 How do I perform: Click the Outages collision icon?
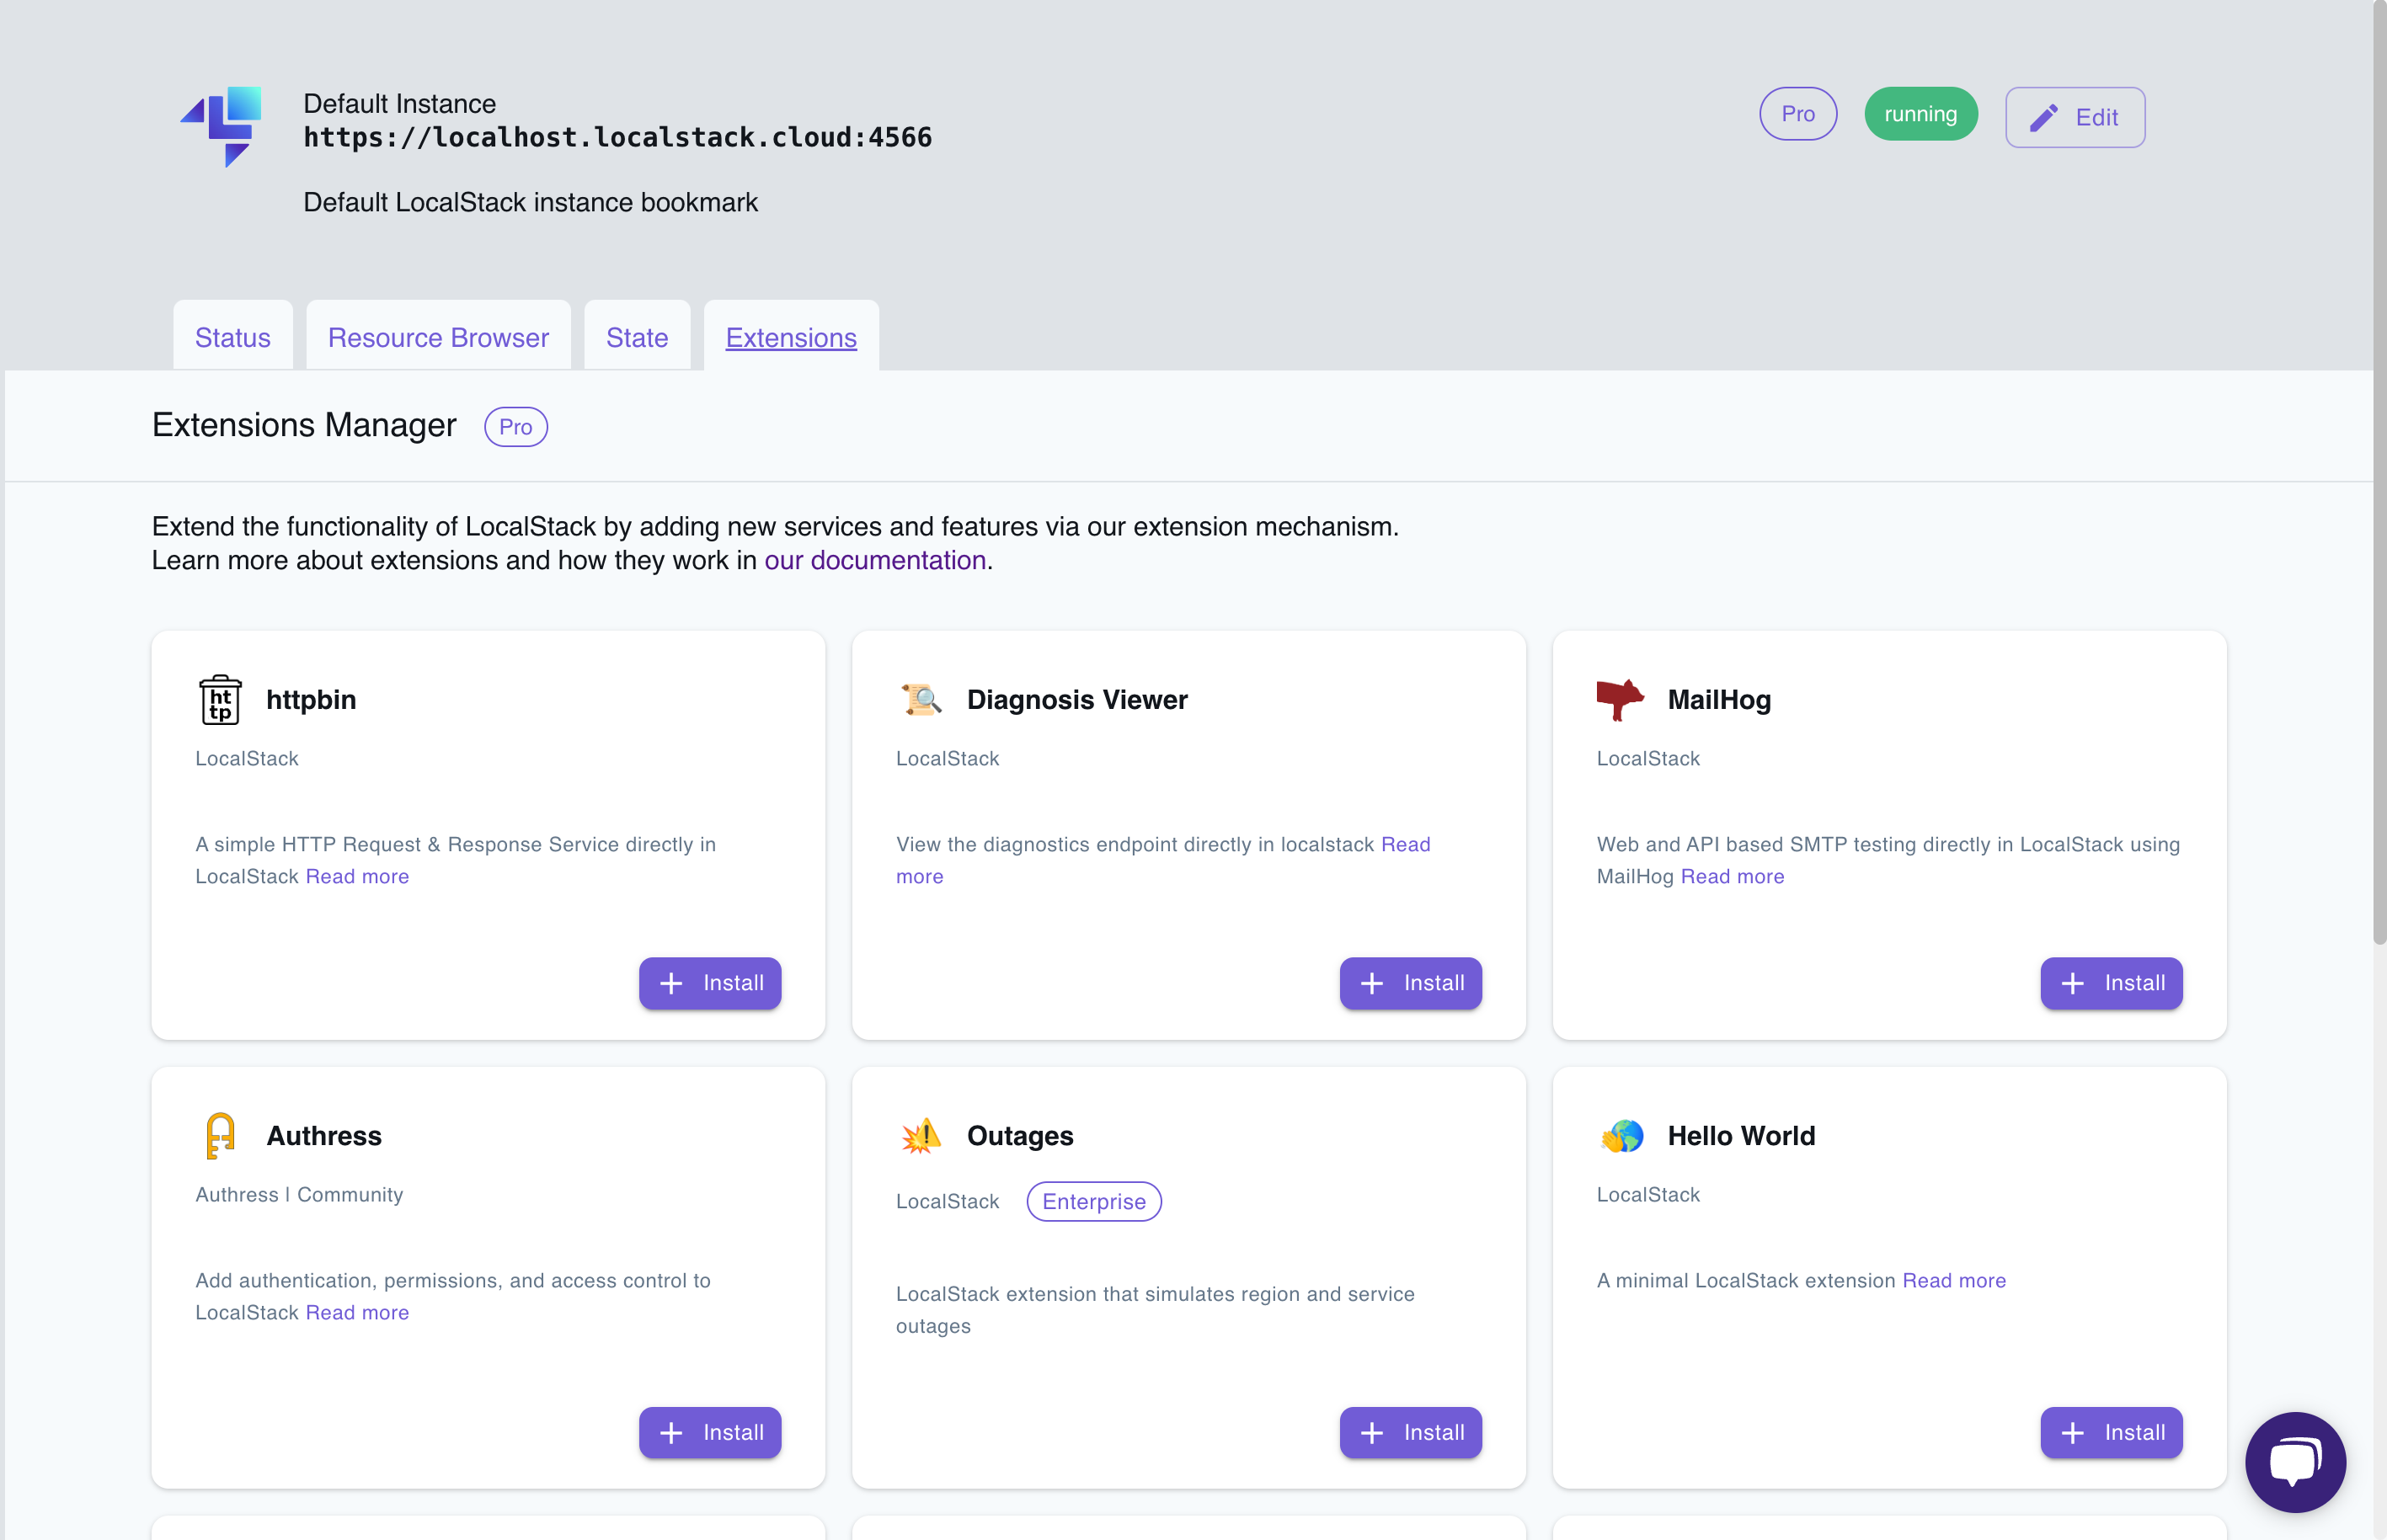click(921, 1135)
